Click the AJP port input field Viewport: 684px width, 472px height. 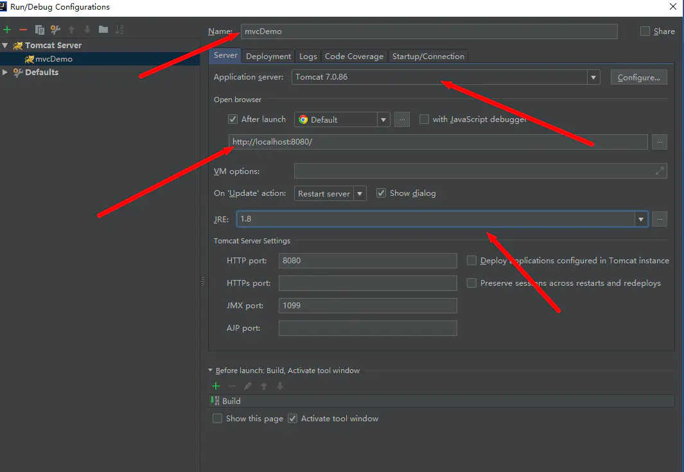(x=368, y=328)
